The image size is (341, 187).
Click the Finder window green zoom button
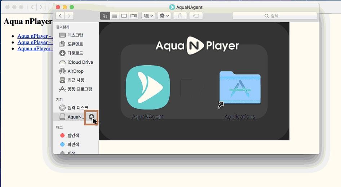(72, 7)
